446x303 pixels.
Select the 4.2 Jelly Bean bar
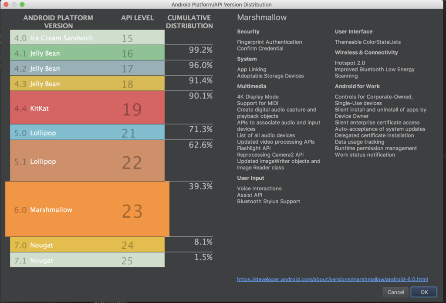(87, 68)
